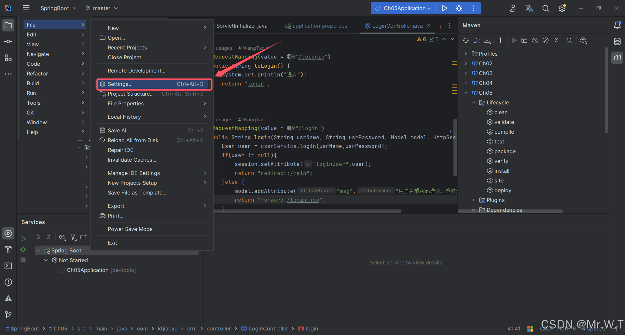625x335 pixels.
Task: Close the LoginController.java tab
Action: point(428,26)
